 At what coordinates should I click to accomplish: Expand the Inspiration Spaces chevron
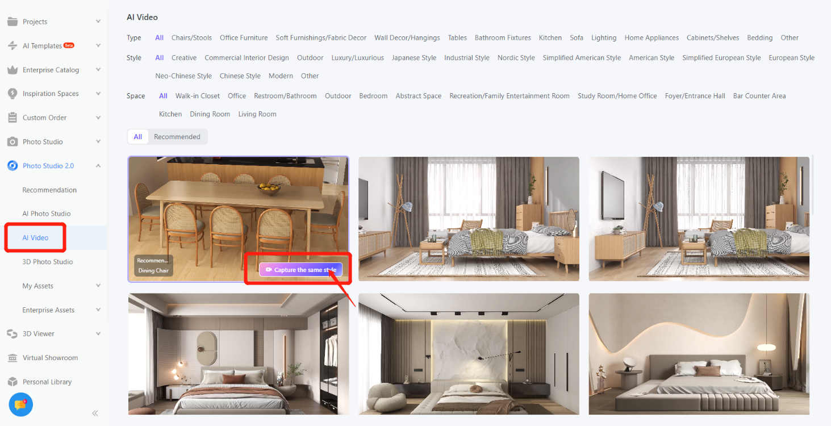[98, 94]
